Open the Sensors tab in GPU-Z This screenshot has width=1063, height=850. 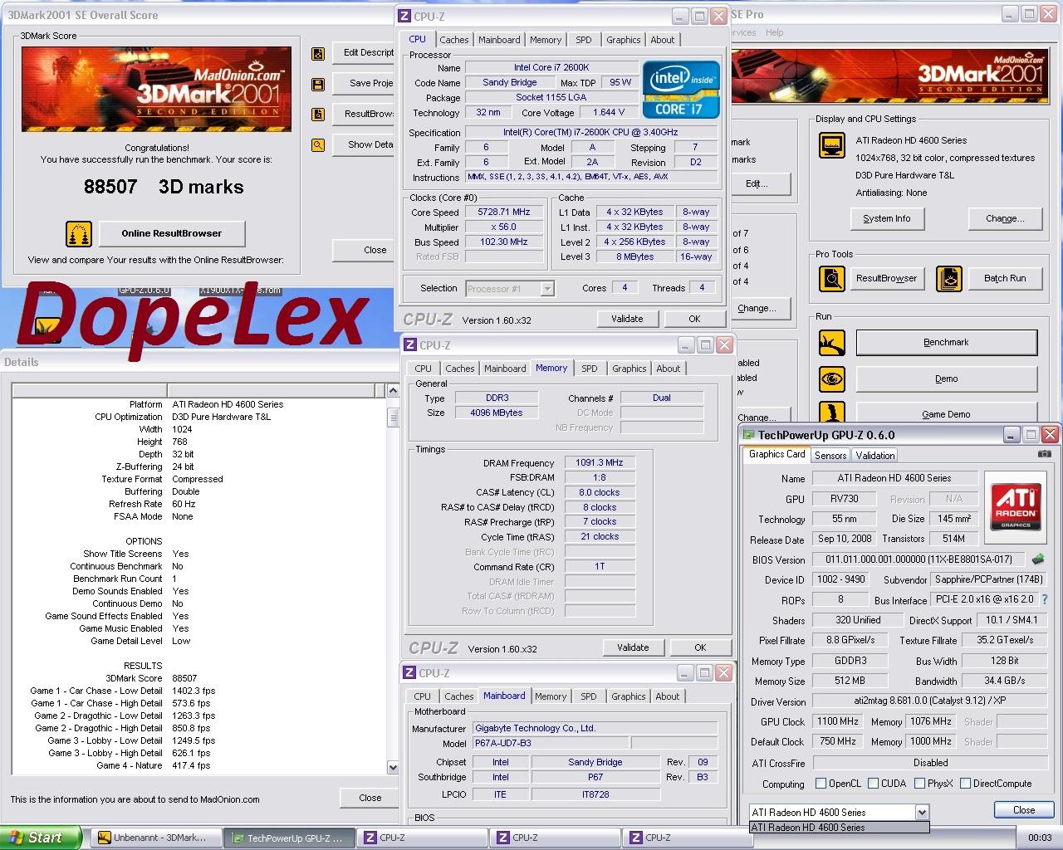(830, 455)
